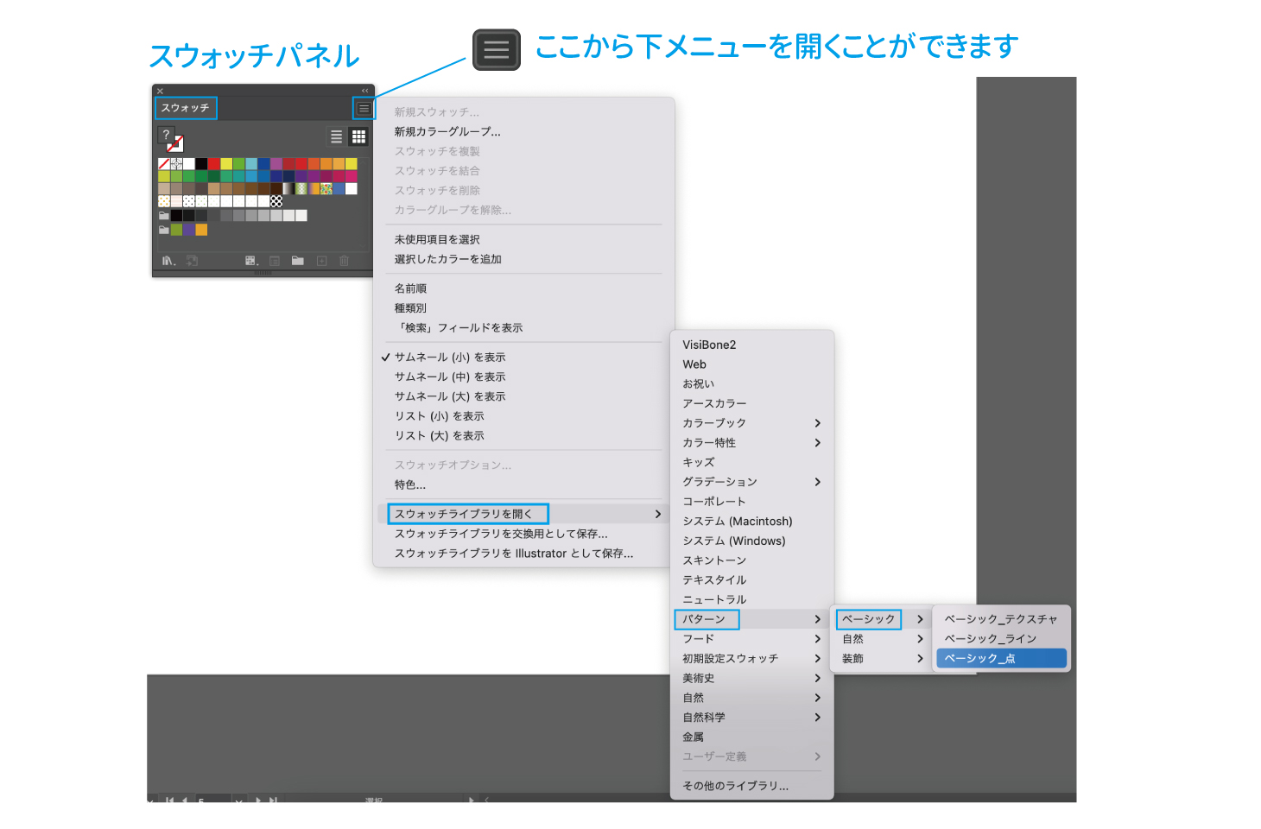Pick the purple-to-orange gradient swatch
1261x829 pixels.
(x=314, y=188)
